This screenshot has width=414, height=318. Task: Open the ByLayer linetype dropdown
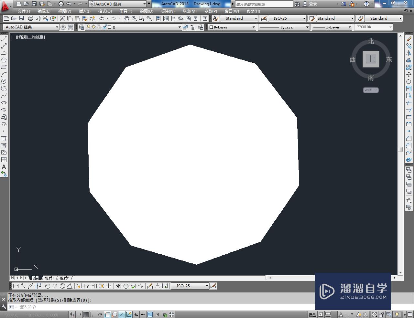point(284,27)
